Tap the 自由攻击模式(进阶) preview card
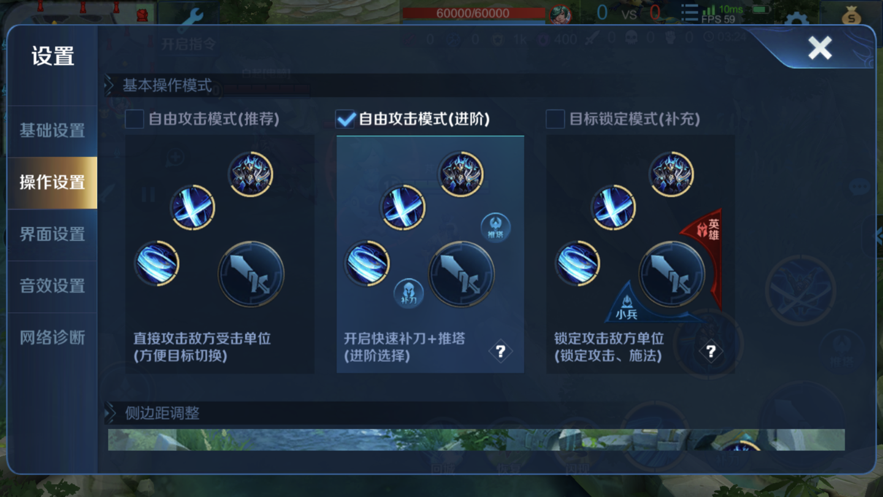This screenshot has width=883, height=497. (x=430, y=254)
